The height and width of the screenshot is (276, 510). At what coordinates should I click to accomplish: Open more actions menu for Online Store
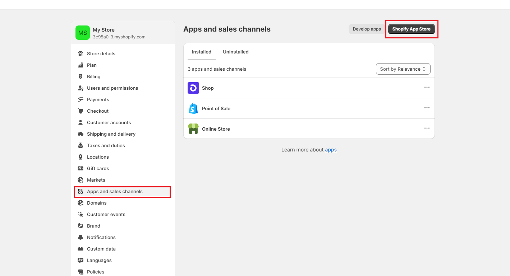[x=427, y=128]
